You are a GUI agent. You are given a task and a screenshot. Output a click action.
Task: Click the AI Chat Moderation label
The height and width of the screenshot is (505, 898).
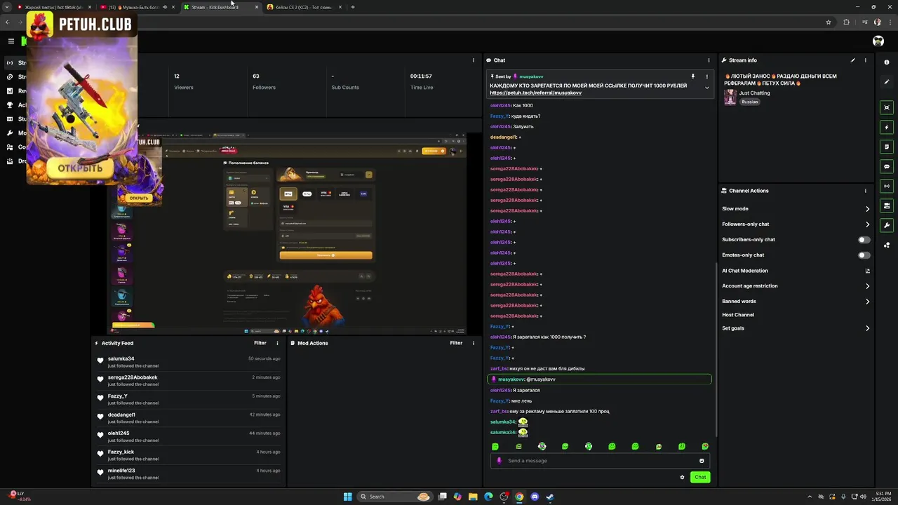tap(745, 271)
